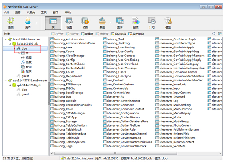Viewport: 225px width, 162px height.
Task: Select the Table (表) toolbar button
Action: 53,23
